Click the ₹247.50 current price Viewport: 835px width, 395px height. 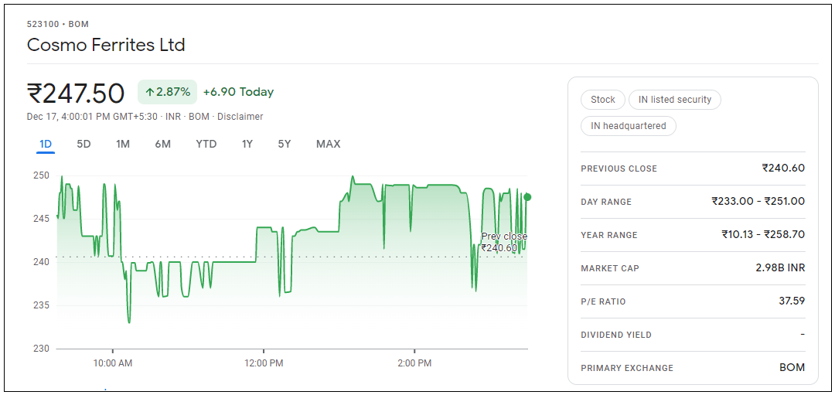pyautogui.click(x=76, y=94)
